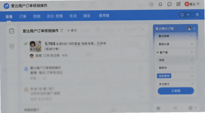Screen dimensions: 205x113
Task: Open the notification bell in the top bar
Action: click(x=160, y=4)
